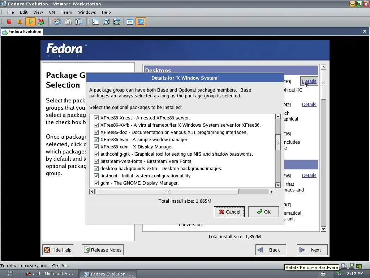Click main group list scroll up arrow
This screenshot has height=278, width=370.
pyautogui.click(x=323, y=67)
